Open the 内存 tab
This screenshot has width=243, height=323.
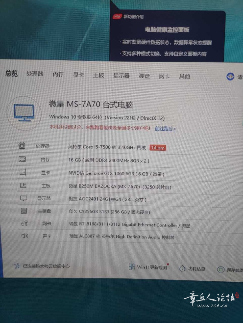click(58, 74)
